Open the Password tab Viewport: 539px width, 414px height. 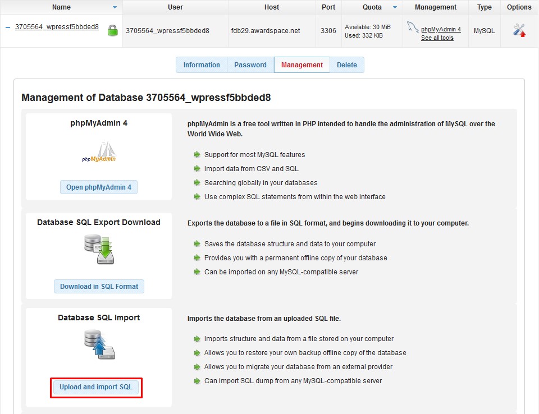click(250, 65)
